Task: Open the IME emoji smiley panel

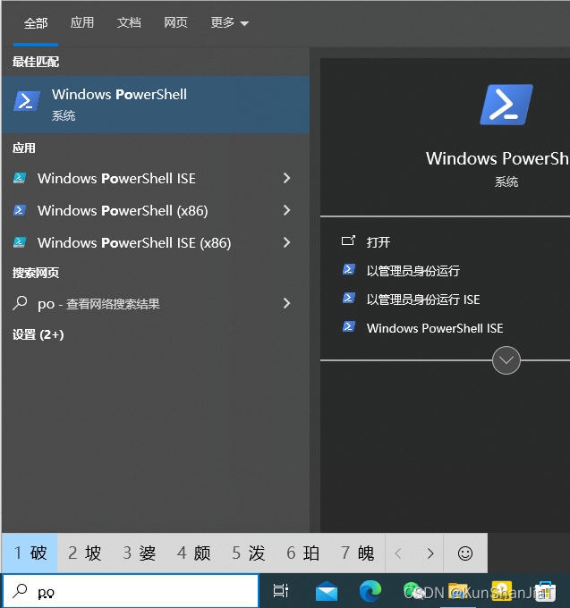Action: (x=465, y=553)
